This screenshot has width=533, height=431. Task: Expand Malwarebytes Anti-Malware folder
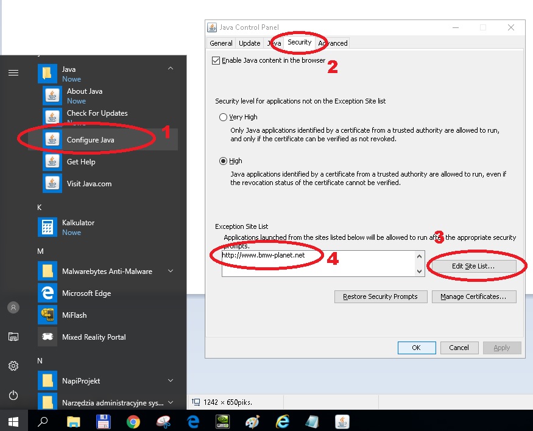[x=171, y=272]
